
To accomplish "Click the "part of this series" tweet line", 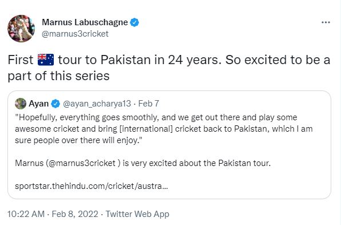I will pos(58,76).
